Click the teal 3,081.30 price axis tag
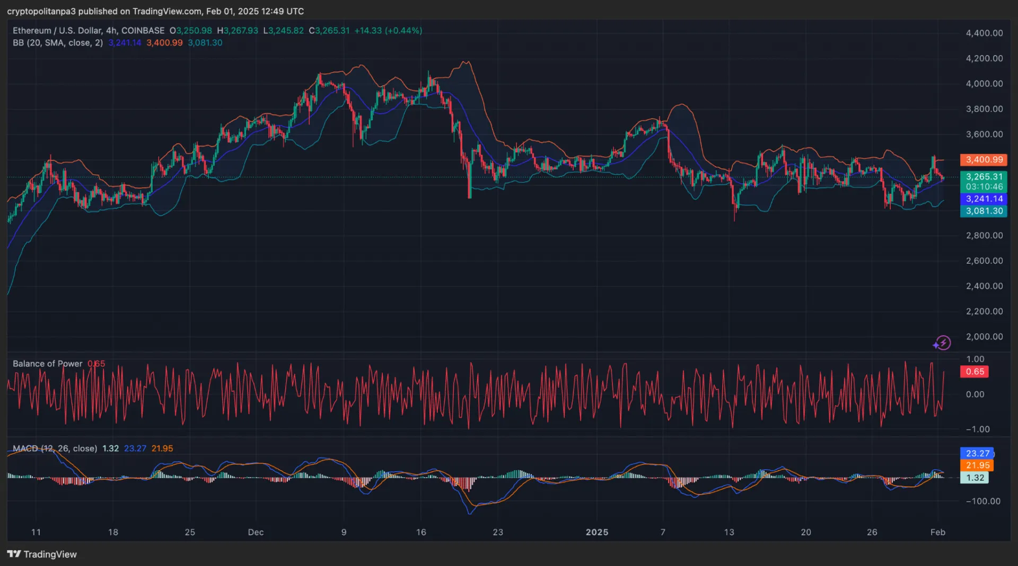Screen dimensions: 1018x566 [x=984, y=211]
